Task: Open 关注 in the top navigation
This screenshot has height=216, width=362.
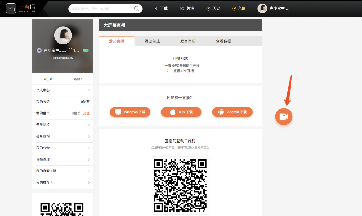Action: (187, 8)
